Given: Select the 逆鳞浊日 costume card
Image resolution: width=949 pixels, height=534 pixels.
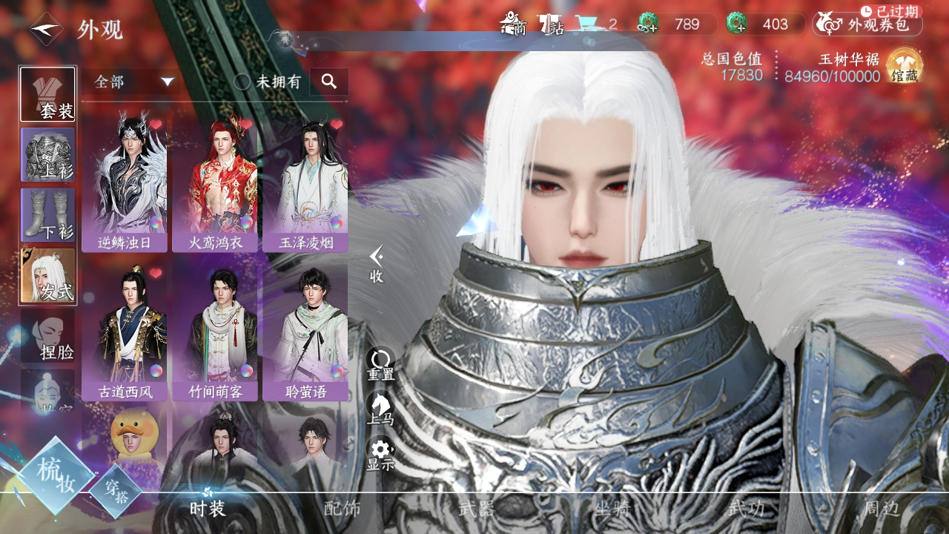Looking at the screenshot, I should coord(125,184).
